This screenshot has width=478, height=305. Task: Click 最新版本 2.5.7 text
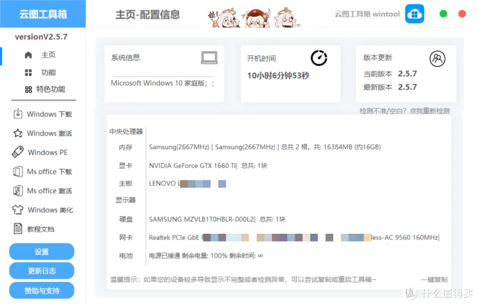click(x=390, y=87)
